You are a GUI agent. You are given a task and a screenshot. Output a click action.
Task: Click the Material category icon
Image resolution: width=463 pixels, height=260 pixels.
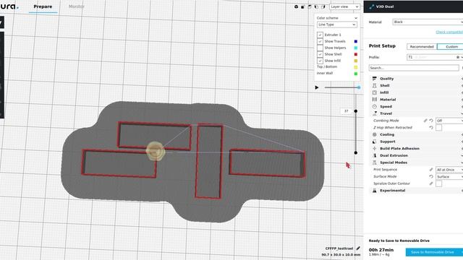(x=375, y=100)
